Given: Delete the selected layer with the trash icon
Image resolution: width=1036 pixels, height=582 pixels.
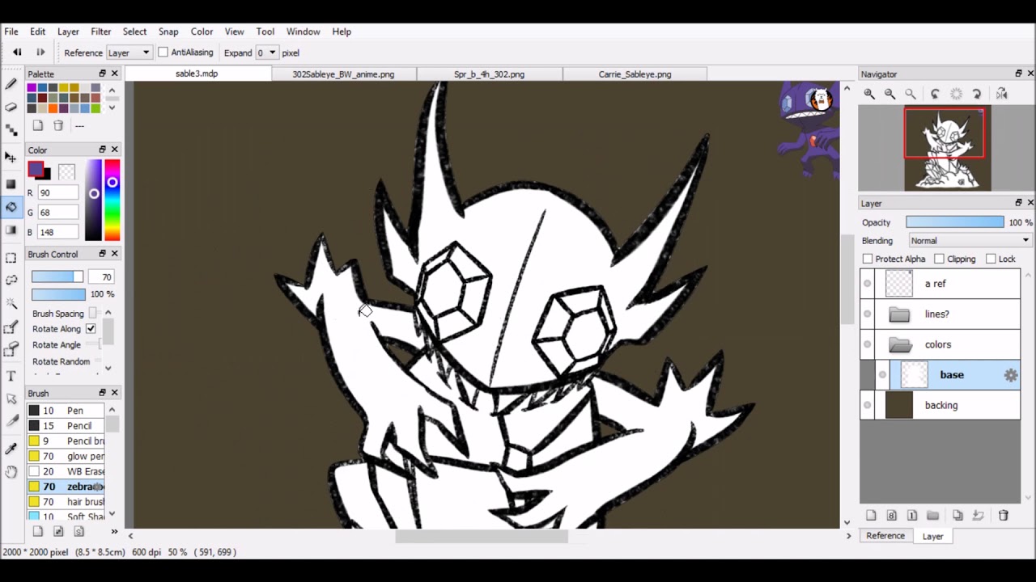Looking at the screenshot, I should click(x=1004, y=515).
